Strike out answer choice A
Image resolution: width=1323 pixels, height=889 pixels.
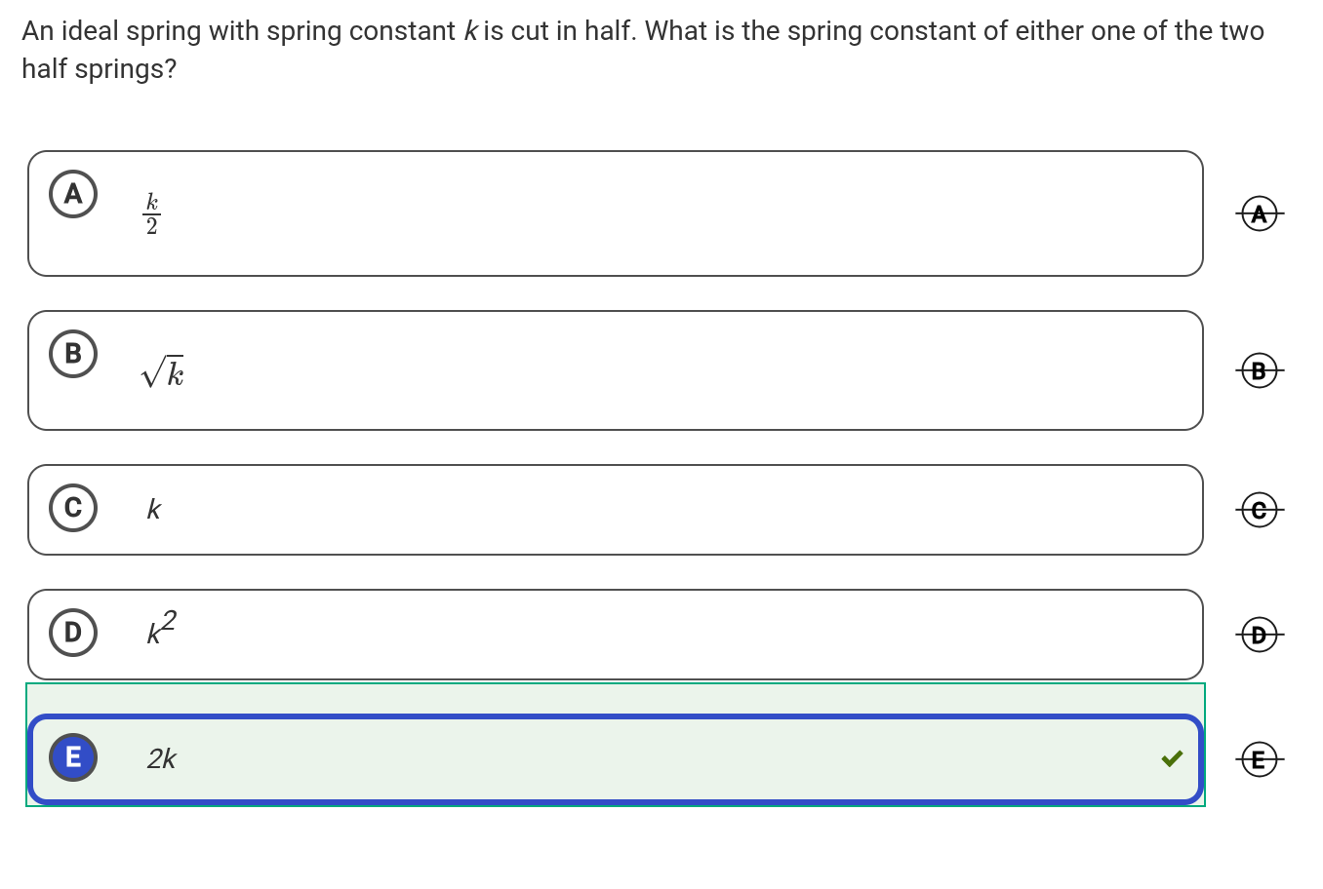coord(1260,213)
